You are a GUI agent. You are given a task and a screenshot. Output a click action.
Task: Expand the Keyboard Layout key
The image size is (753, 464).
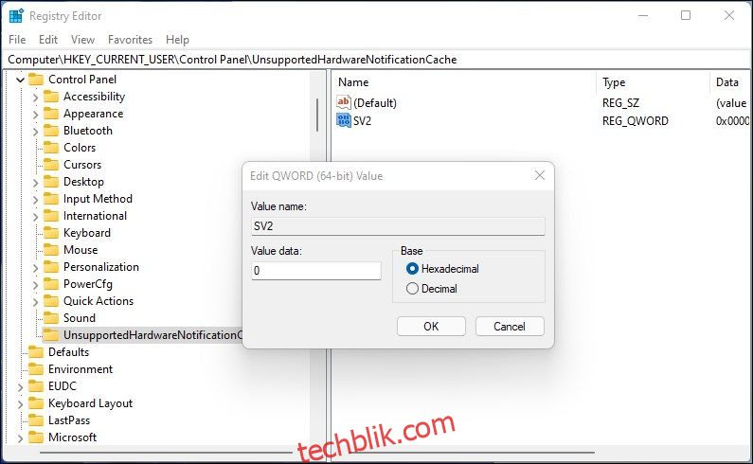click(20, 404)
